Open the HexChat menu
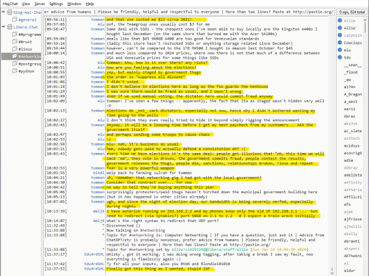369x276 pixels. point(10,3)
